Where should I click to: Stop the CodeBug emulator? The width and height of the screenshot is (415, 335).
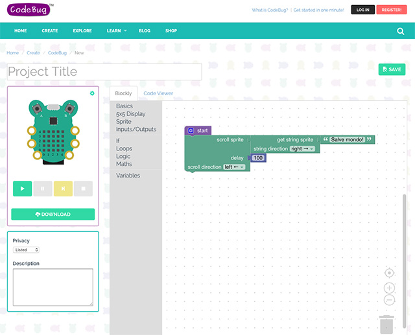83,189
